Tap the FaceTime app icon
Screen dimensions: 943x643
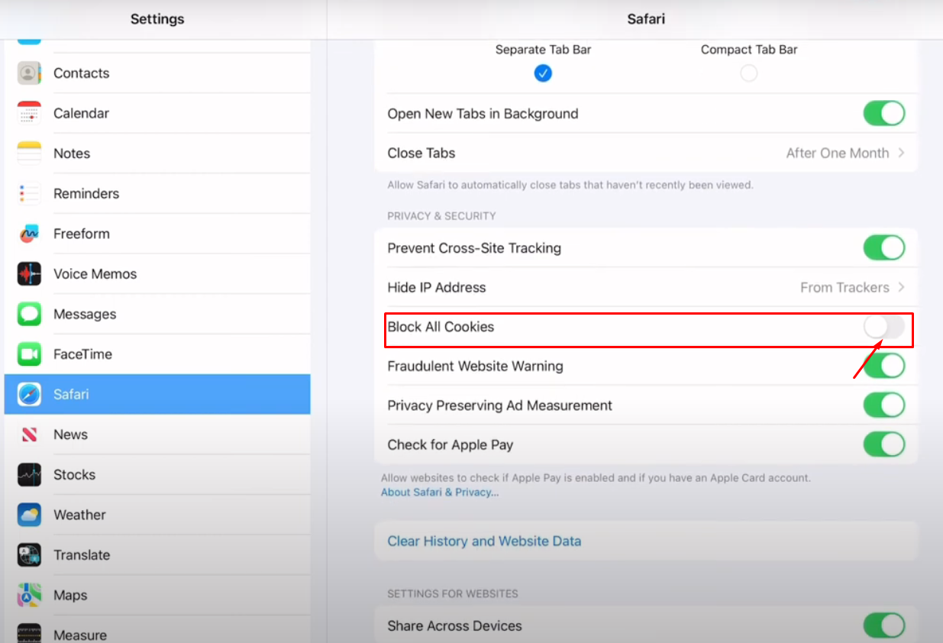pyautogui.click(x=29, y=354)
